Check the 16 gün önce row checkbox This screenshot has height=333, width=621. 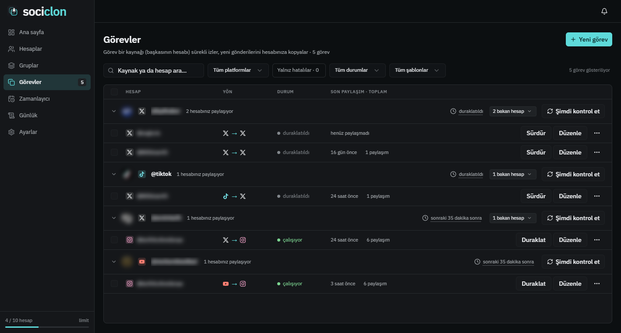coord(114,152)
